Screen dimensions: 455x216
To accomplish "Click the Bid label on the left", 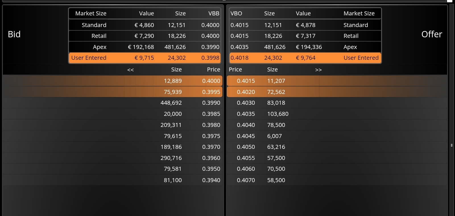I will [14, 34].
